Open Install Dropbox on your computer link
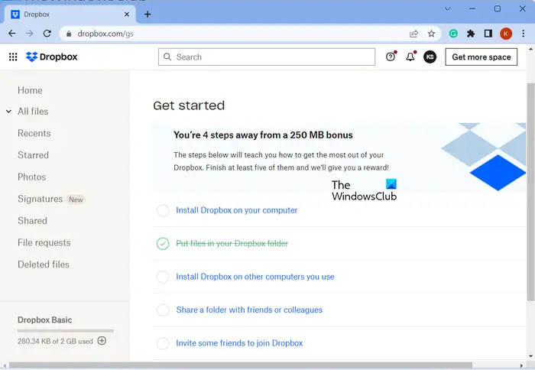The image size is (535, 370). tap(236, 210)
